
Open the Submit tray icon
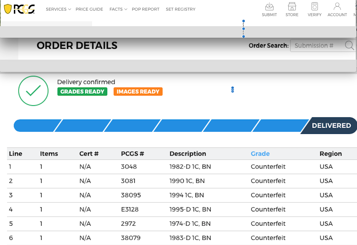click(x=269, y=6)
